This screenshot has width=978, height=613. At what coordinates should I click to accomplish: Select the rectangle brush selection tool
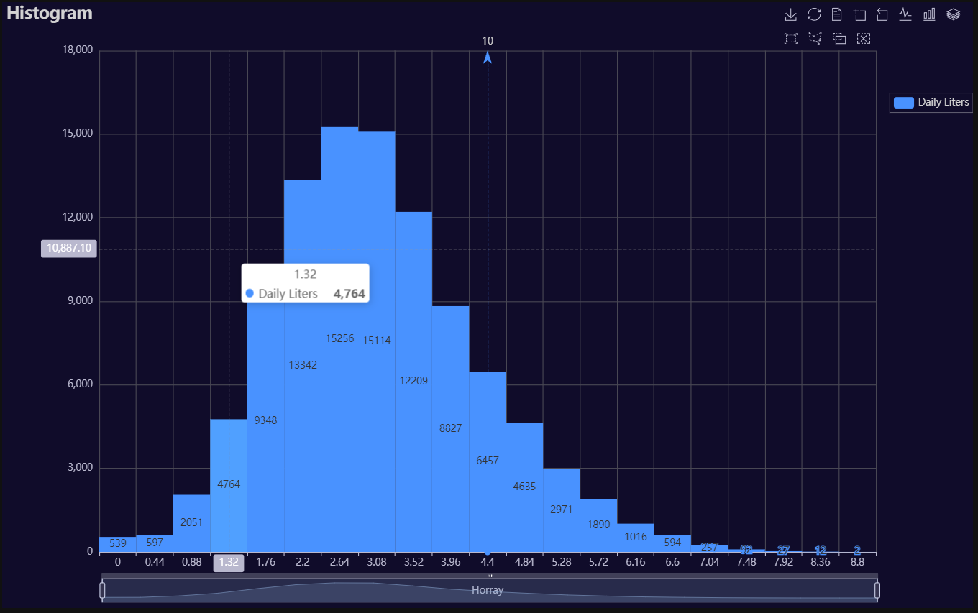coord(791,38)
